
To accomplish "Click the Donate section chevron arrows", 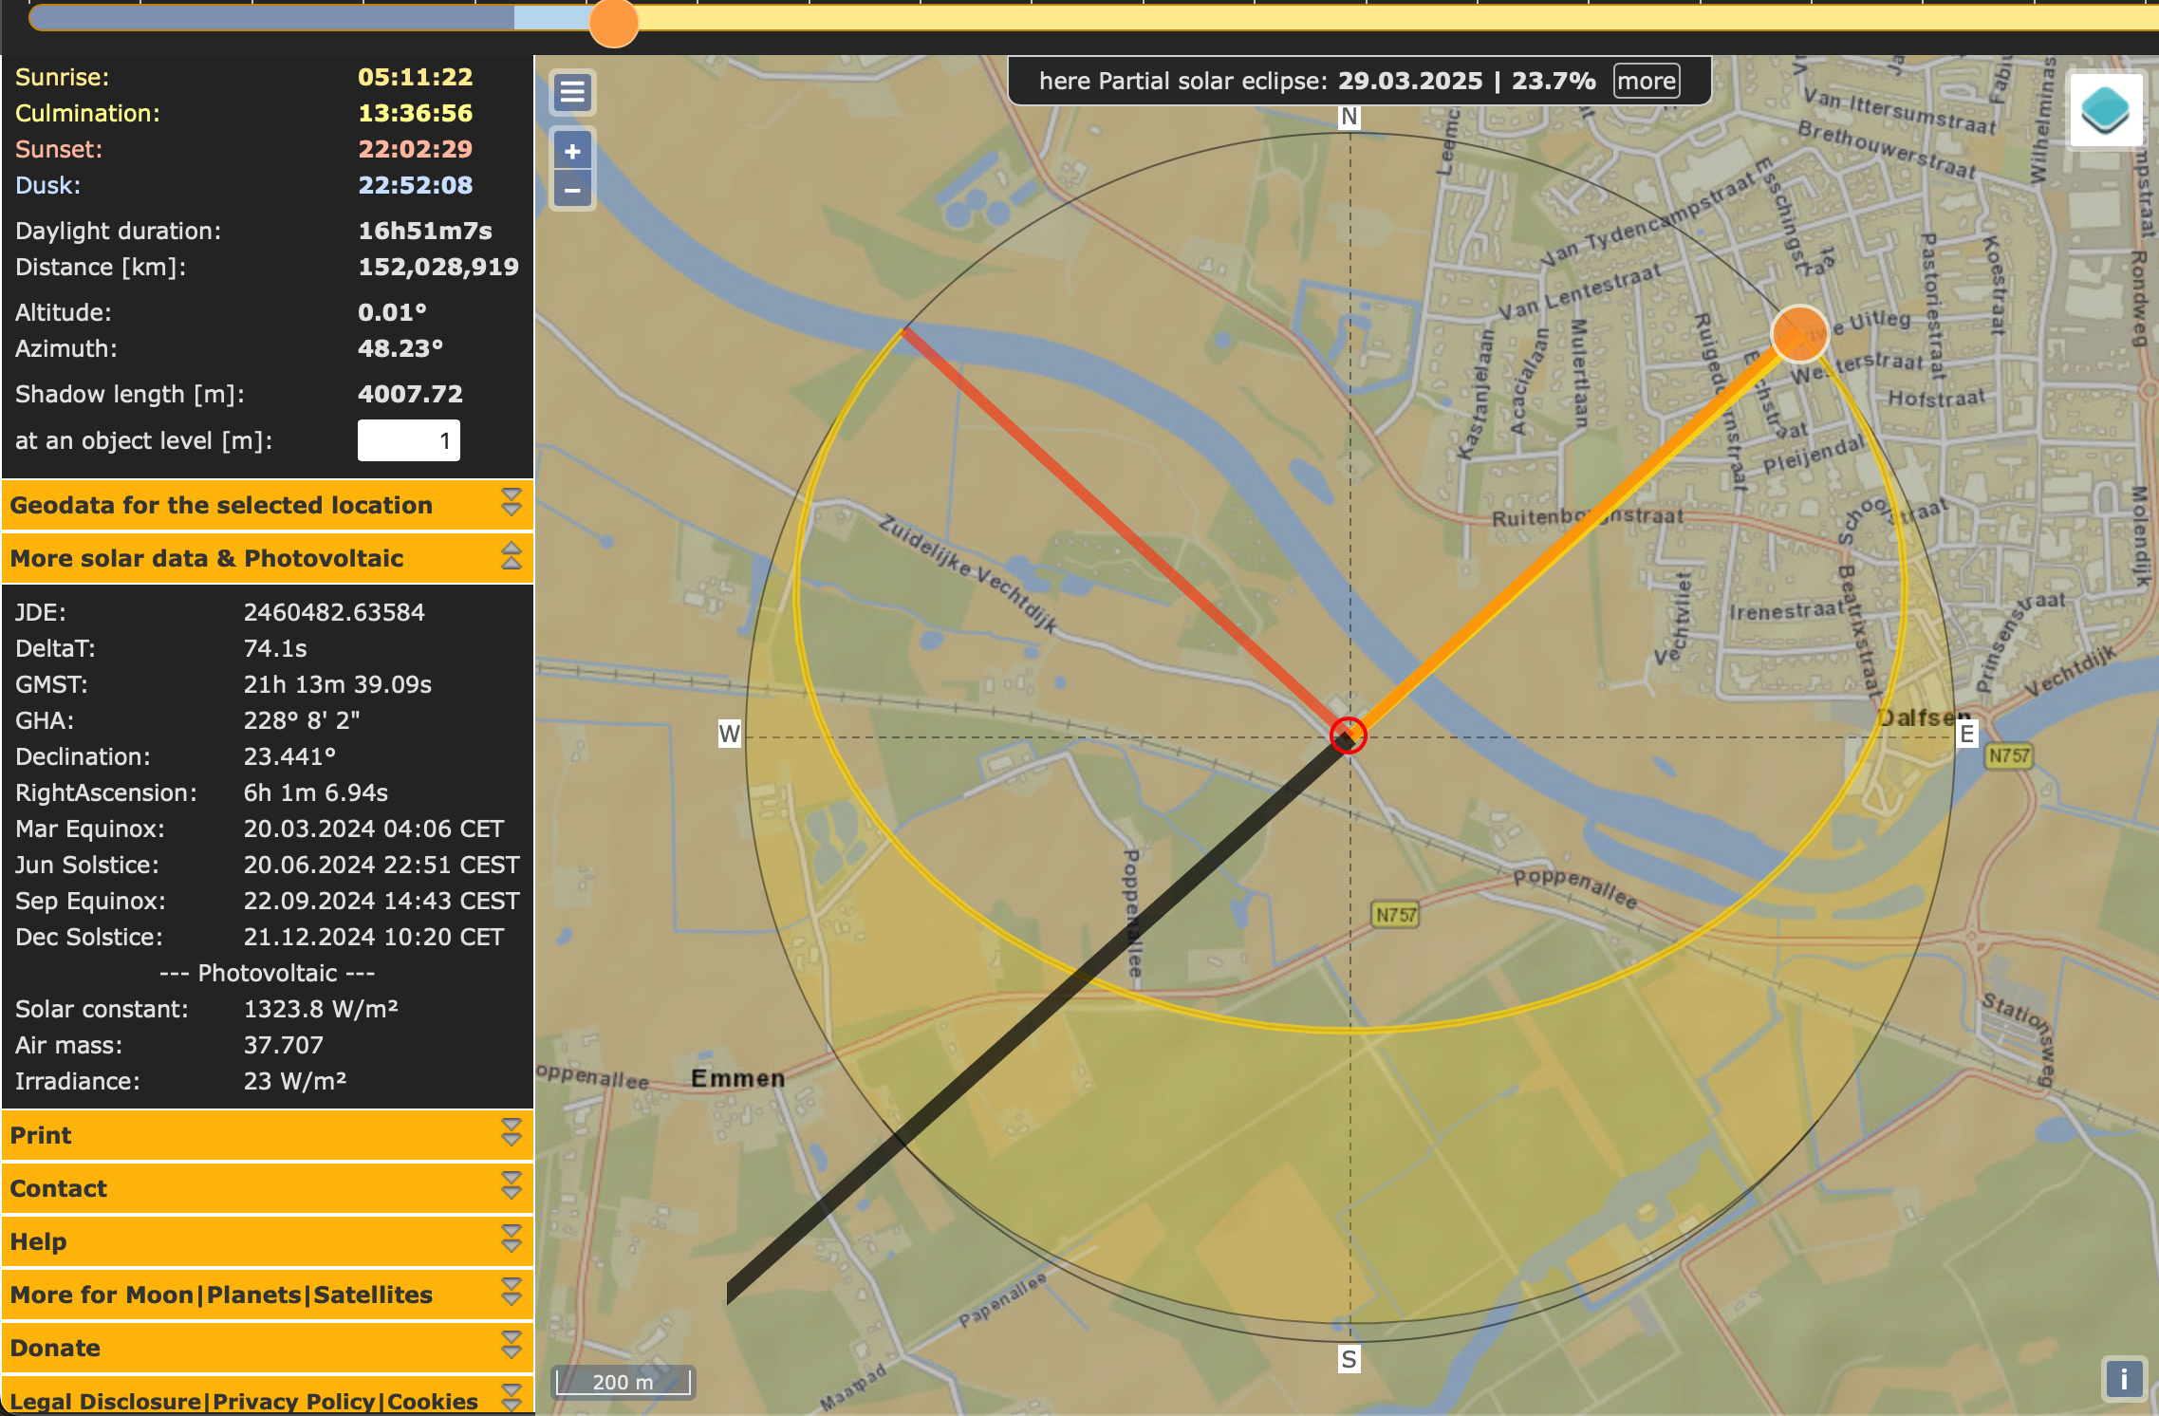I will (x=512, y=1345).
